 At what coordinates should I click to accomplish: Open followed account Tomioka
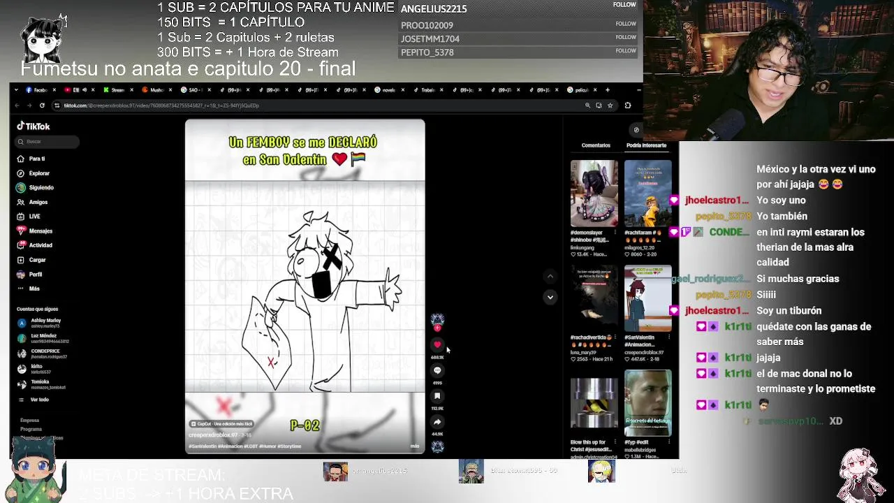coord(41,384)
